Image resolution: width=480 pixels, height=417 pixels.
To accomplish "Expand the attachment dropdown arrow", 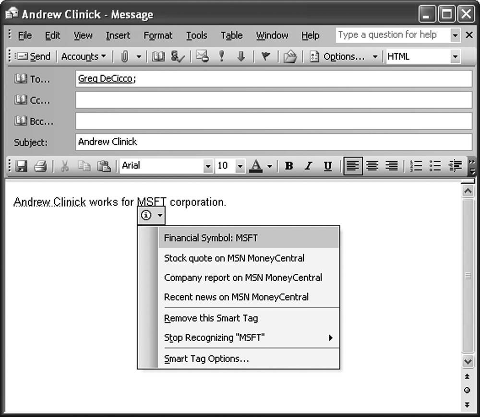I will [x=139, y=57].
